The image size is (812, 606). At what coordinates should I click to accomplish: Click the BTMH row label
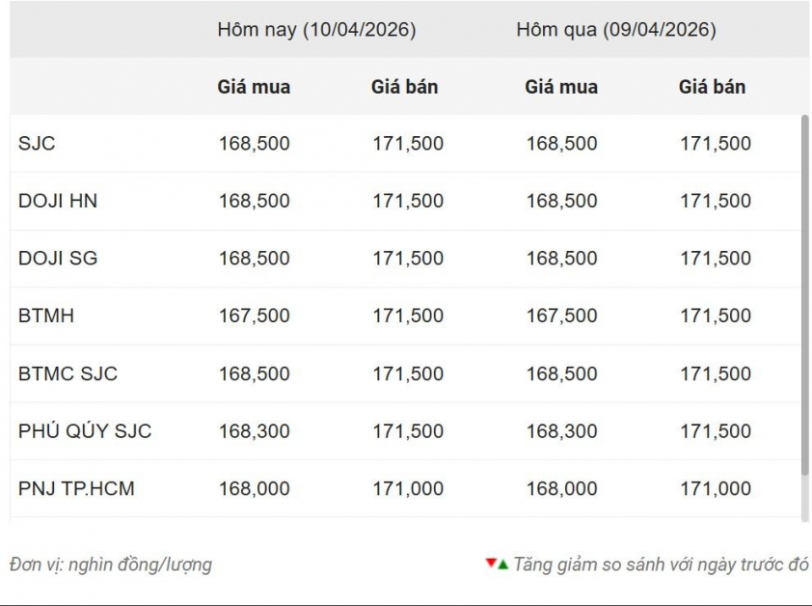coord(46,316)
